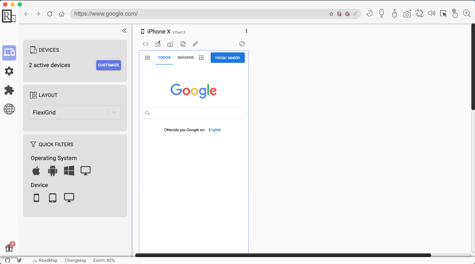The height and width of the screenshot is (264, 475).
Task: Open the Google apps grid
Action: [x=201, y=58]
